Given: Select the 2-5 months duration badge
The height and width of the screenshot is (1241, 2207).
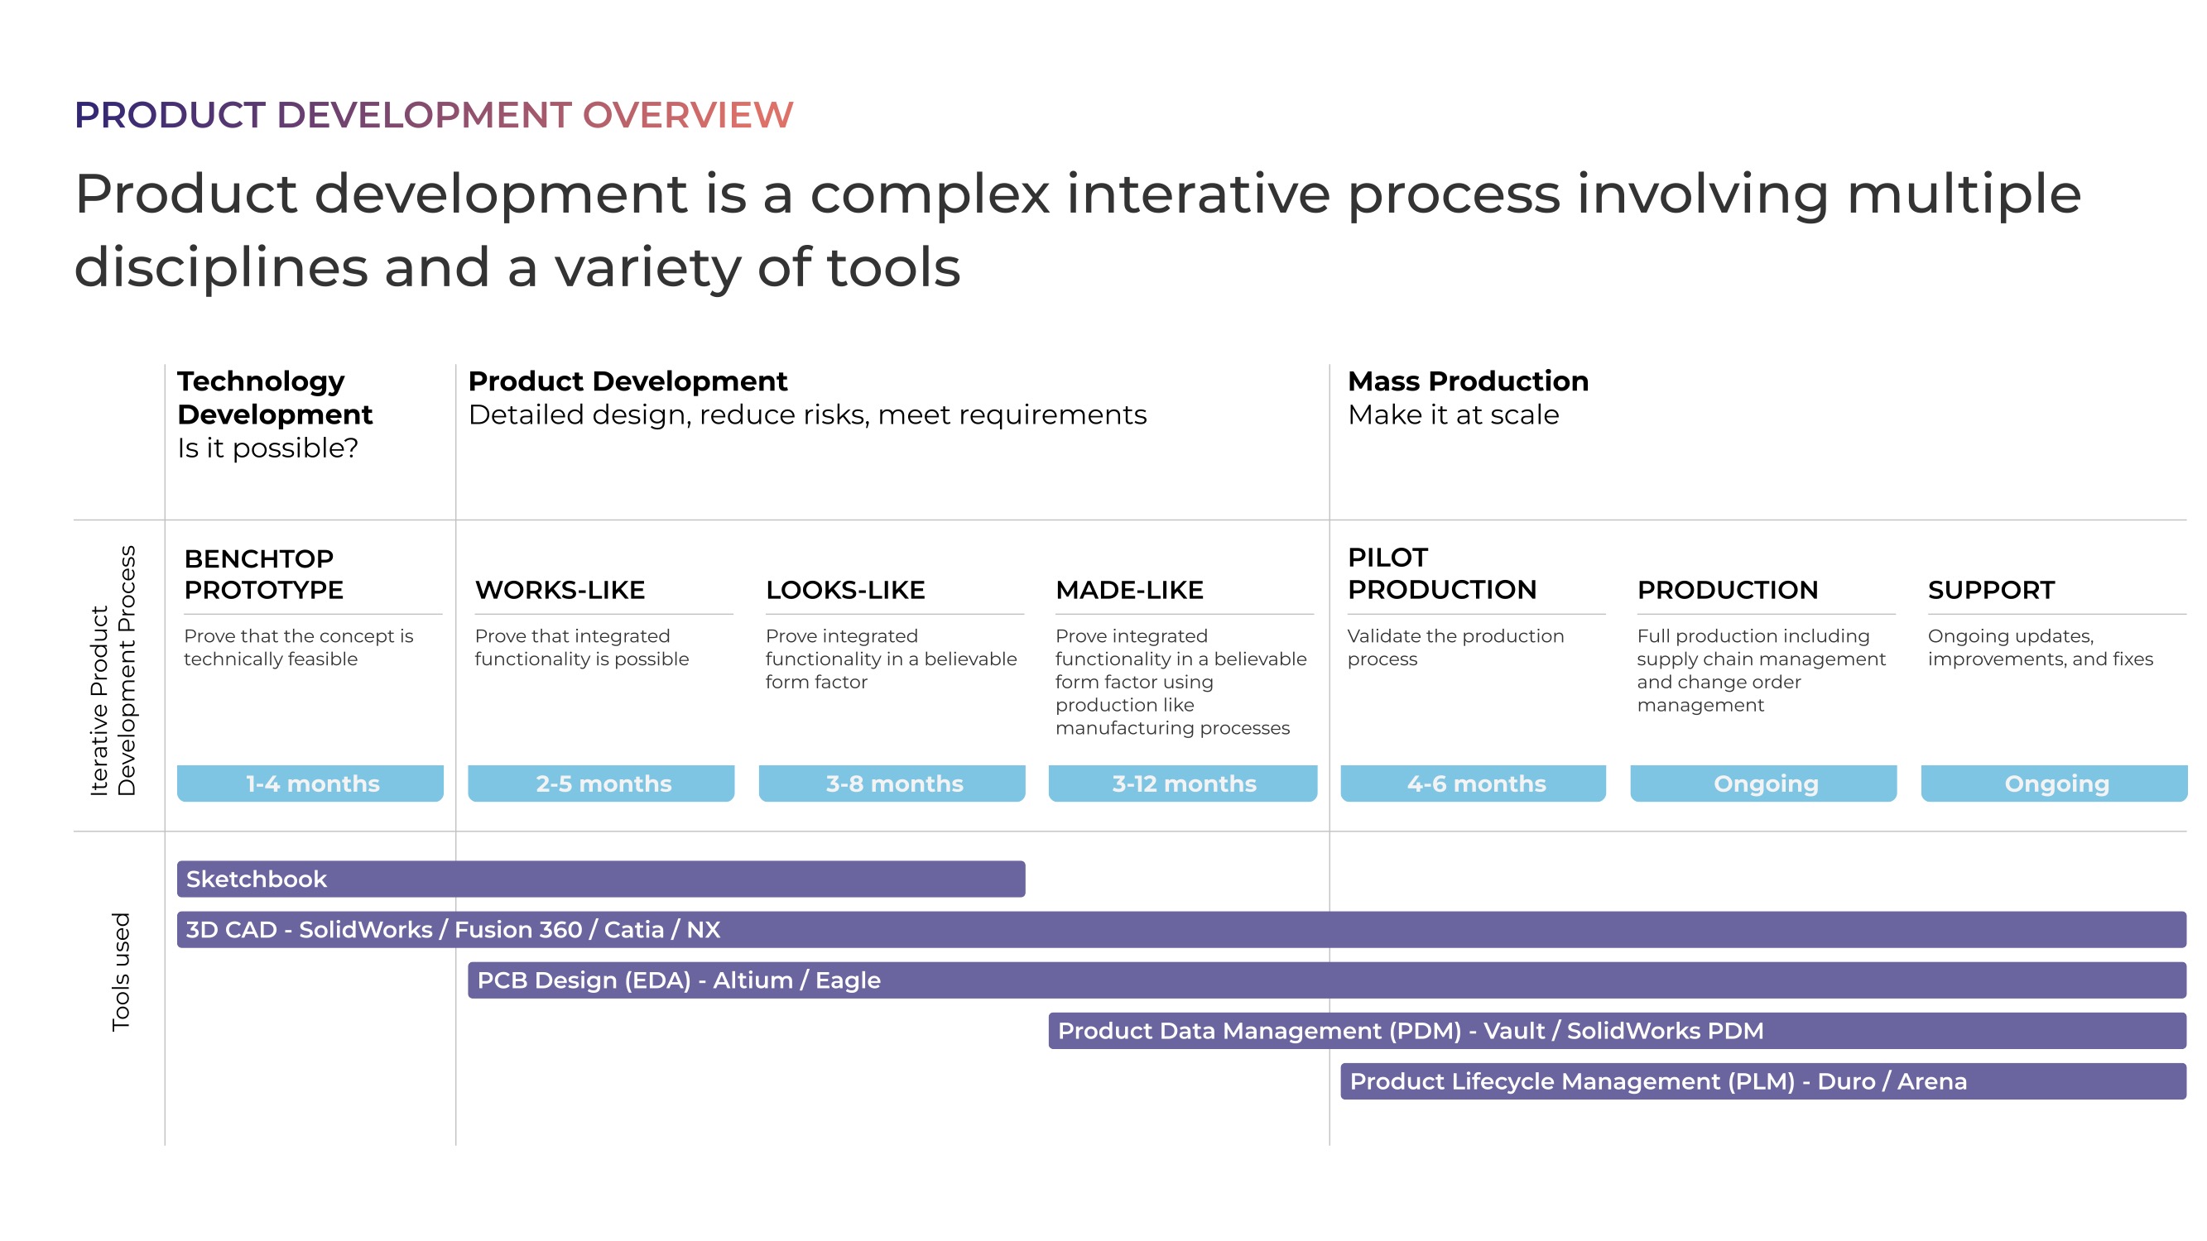Looking at the screenshot, I should click(600, 783).
